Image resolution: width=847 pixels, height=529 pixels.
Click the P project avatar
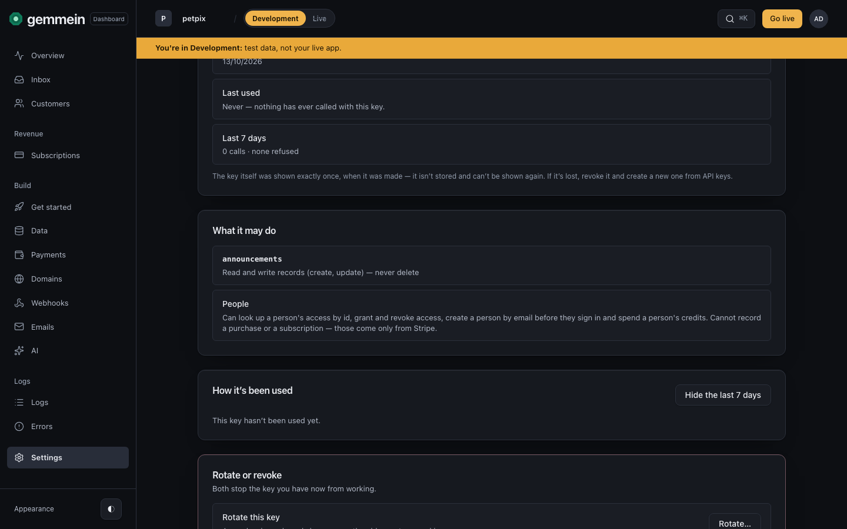coord(164,19)
